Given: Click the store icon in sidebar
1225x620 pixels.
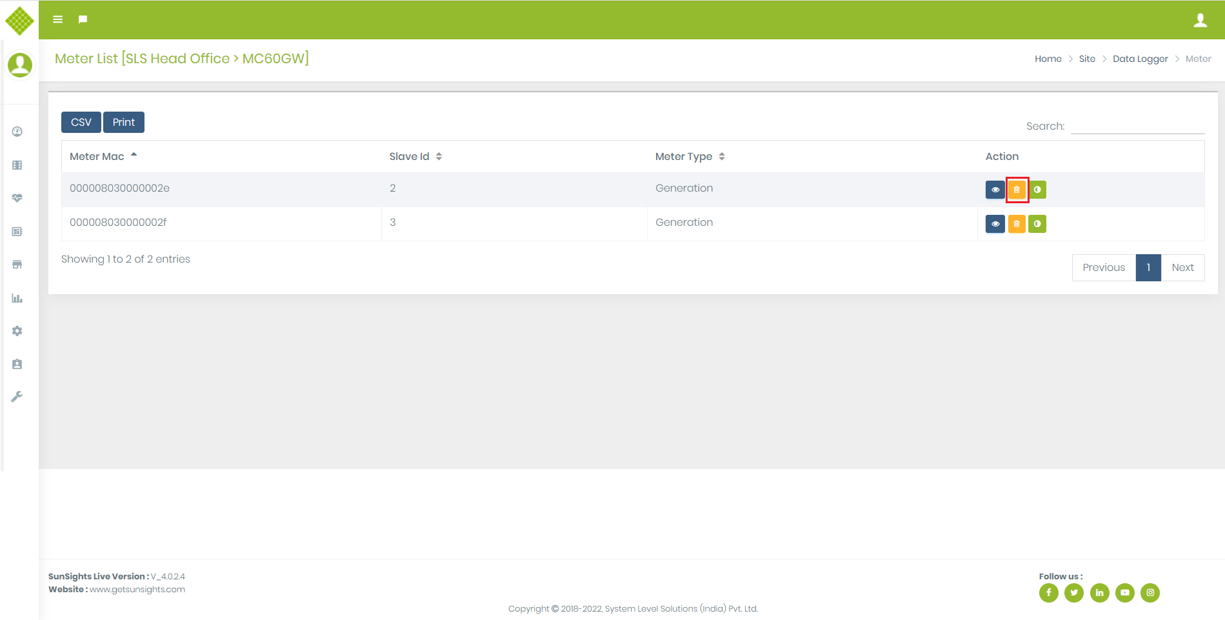Looking at the screenshot, I should tap(17, 265).
